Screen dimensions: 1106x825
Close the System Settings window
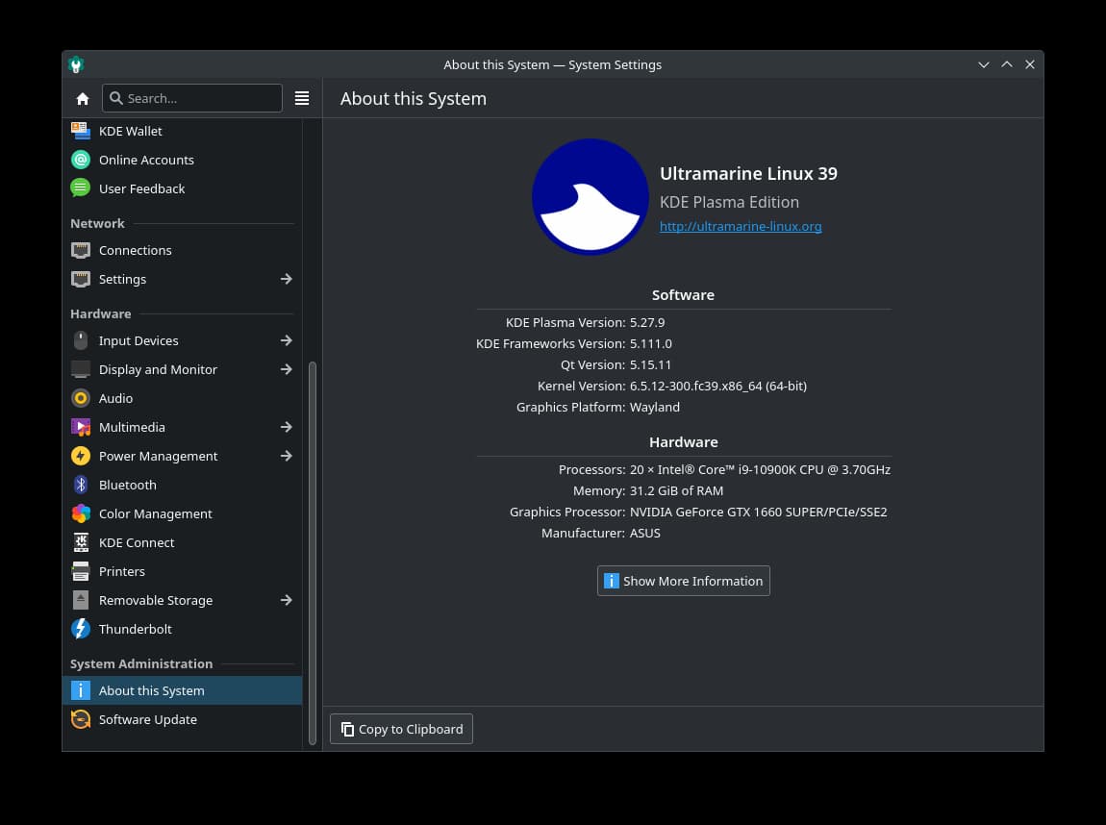(x=1030, y=64)
